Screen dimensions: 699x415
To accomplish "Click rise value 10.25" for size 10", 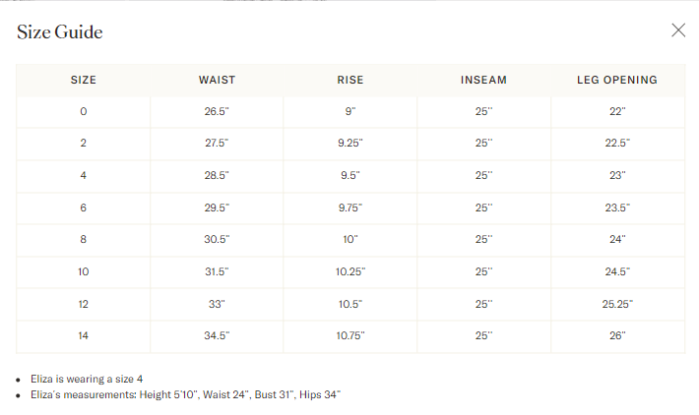I will point(350,271).
